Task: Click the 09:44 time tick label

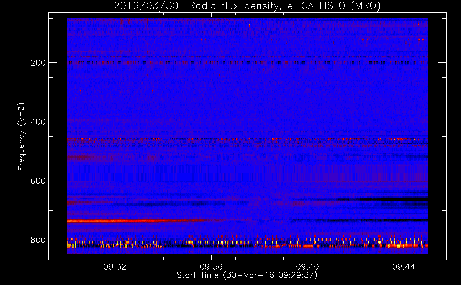Action: pos(404,267)
